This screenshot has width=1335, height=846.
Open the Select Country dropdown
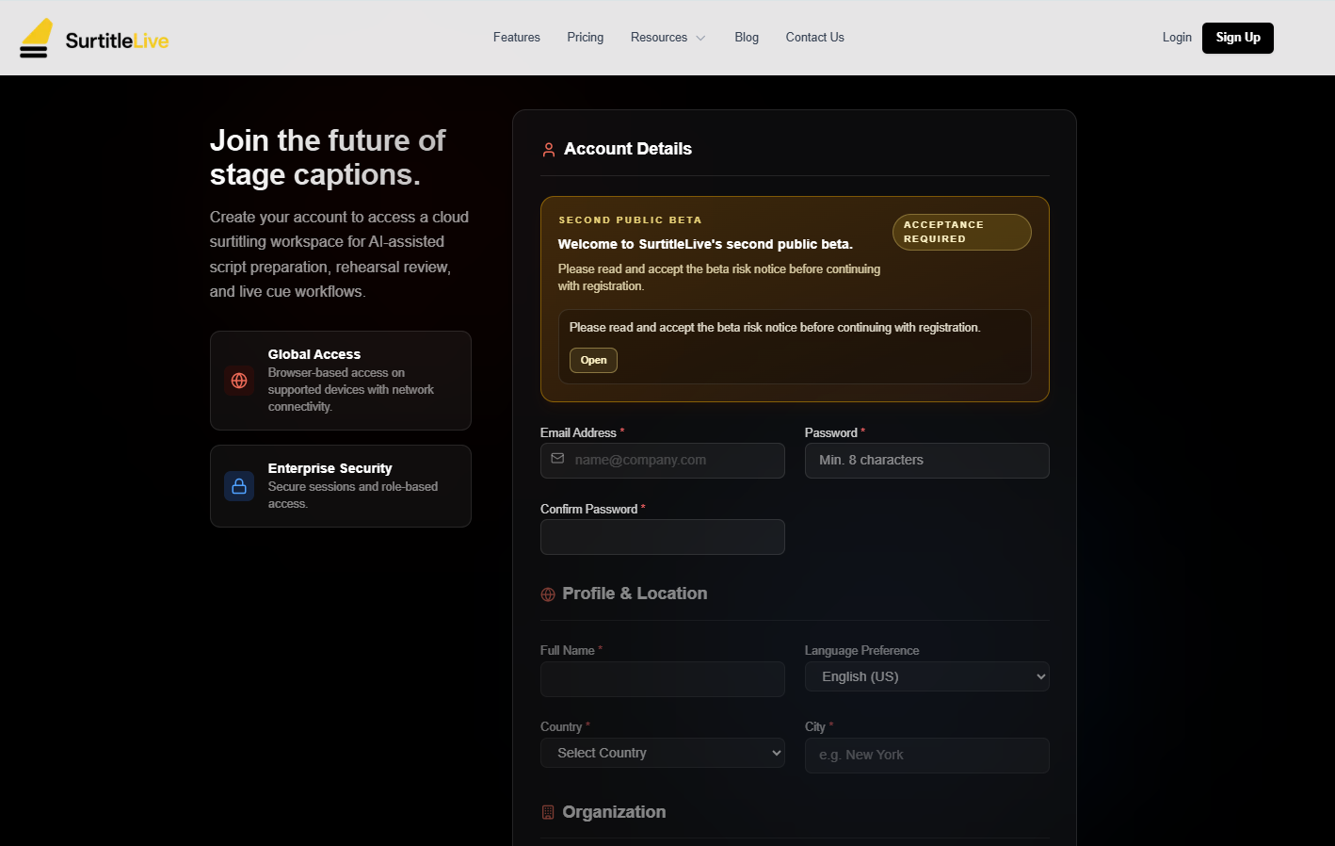[x=663, y=753]
